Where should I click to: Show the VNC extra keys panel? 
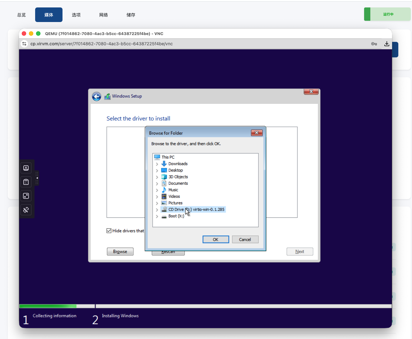26,168
